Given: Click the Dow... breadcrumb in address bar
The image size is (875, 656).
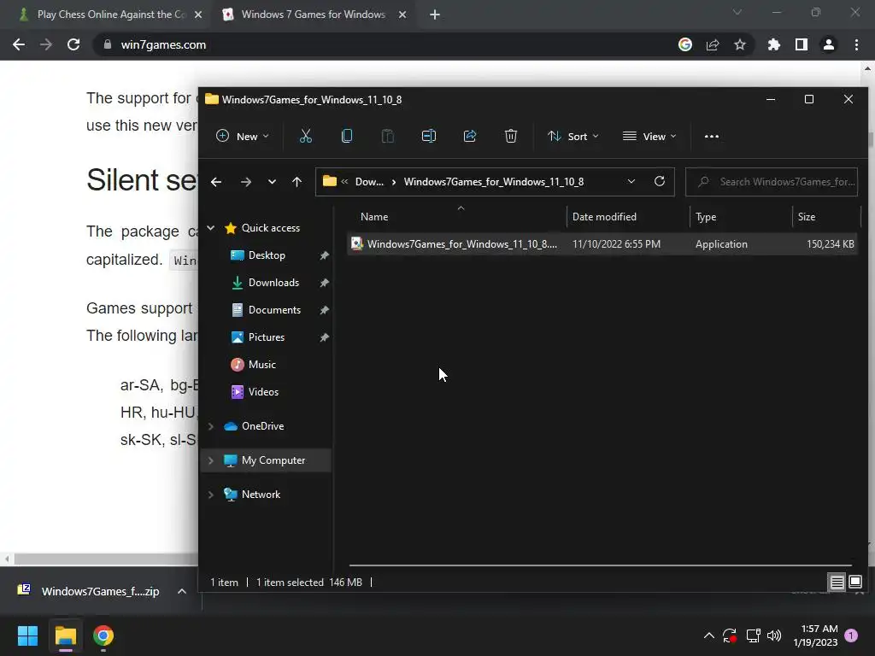Looking at the screenshot, I should point(369,182).
